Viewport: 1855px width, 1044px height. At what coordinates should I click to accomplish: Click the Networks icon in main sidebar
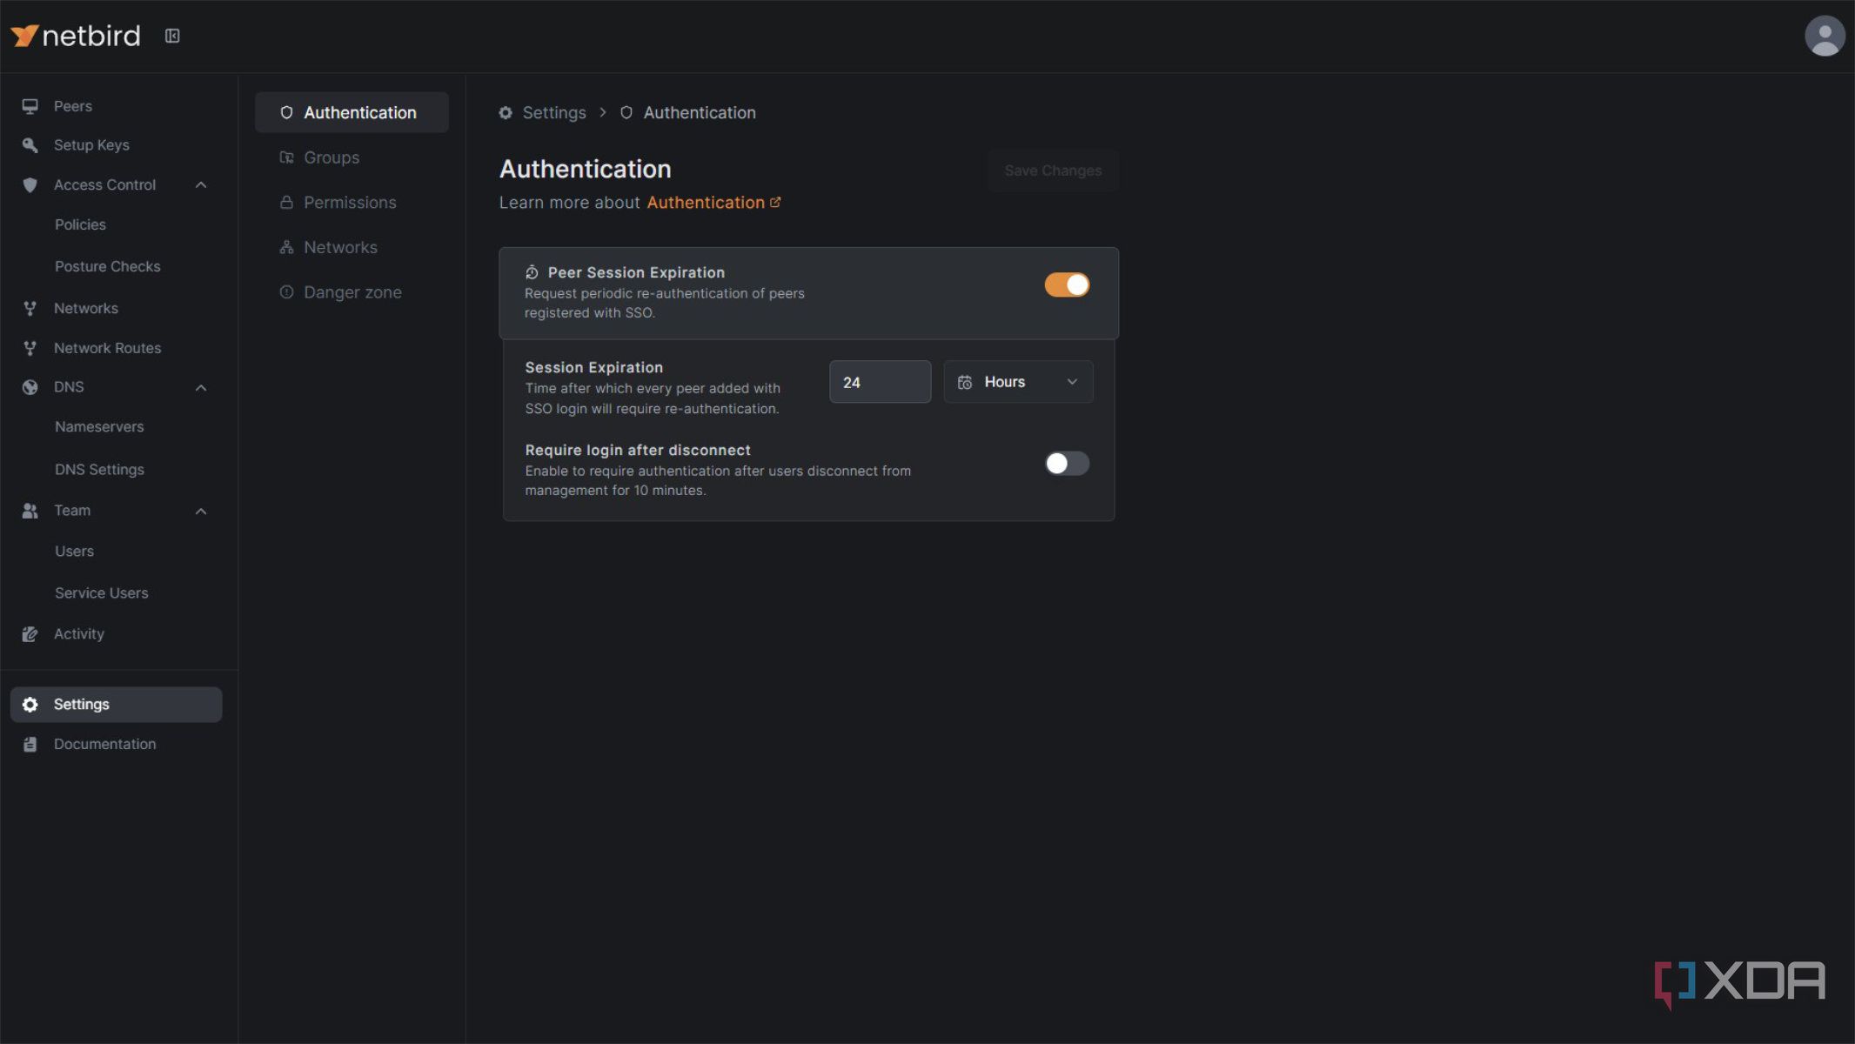(x=30, y=308)
